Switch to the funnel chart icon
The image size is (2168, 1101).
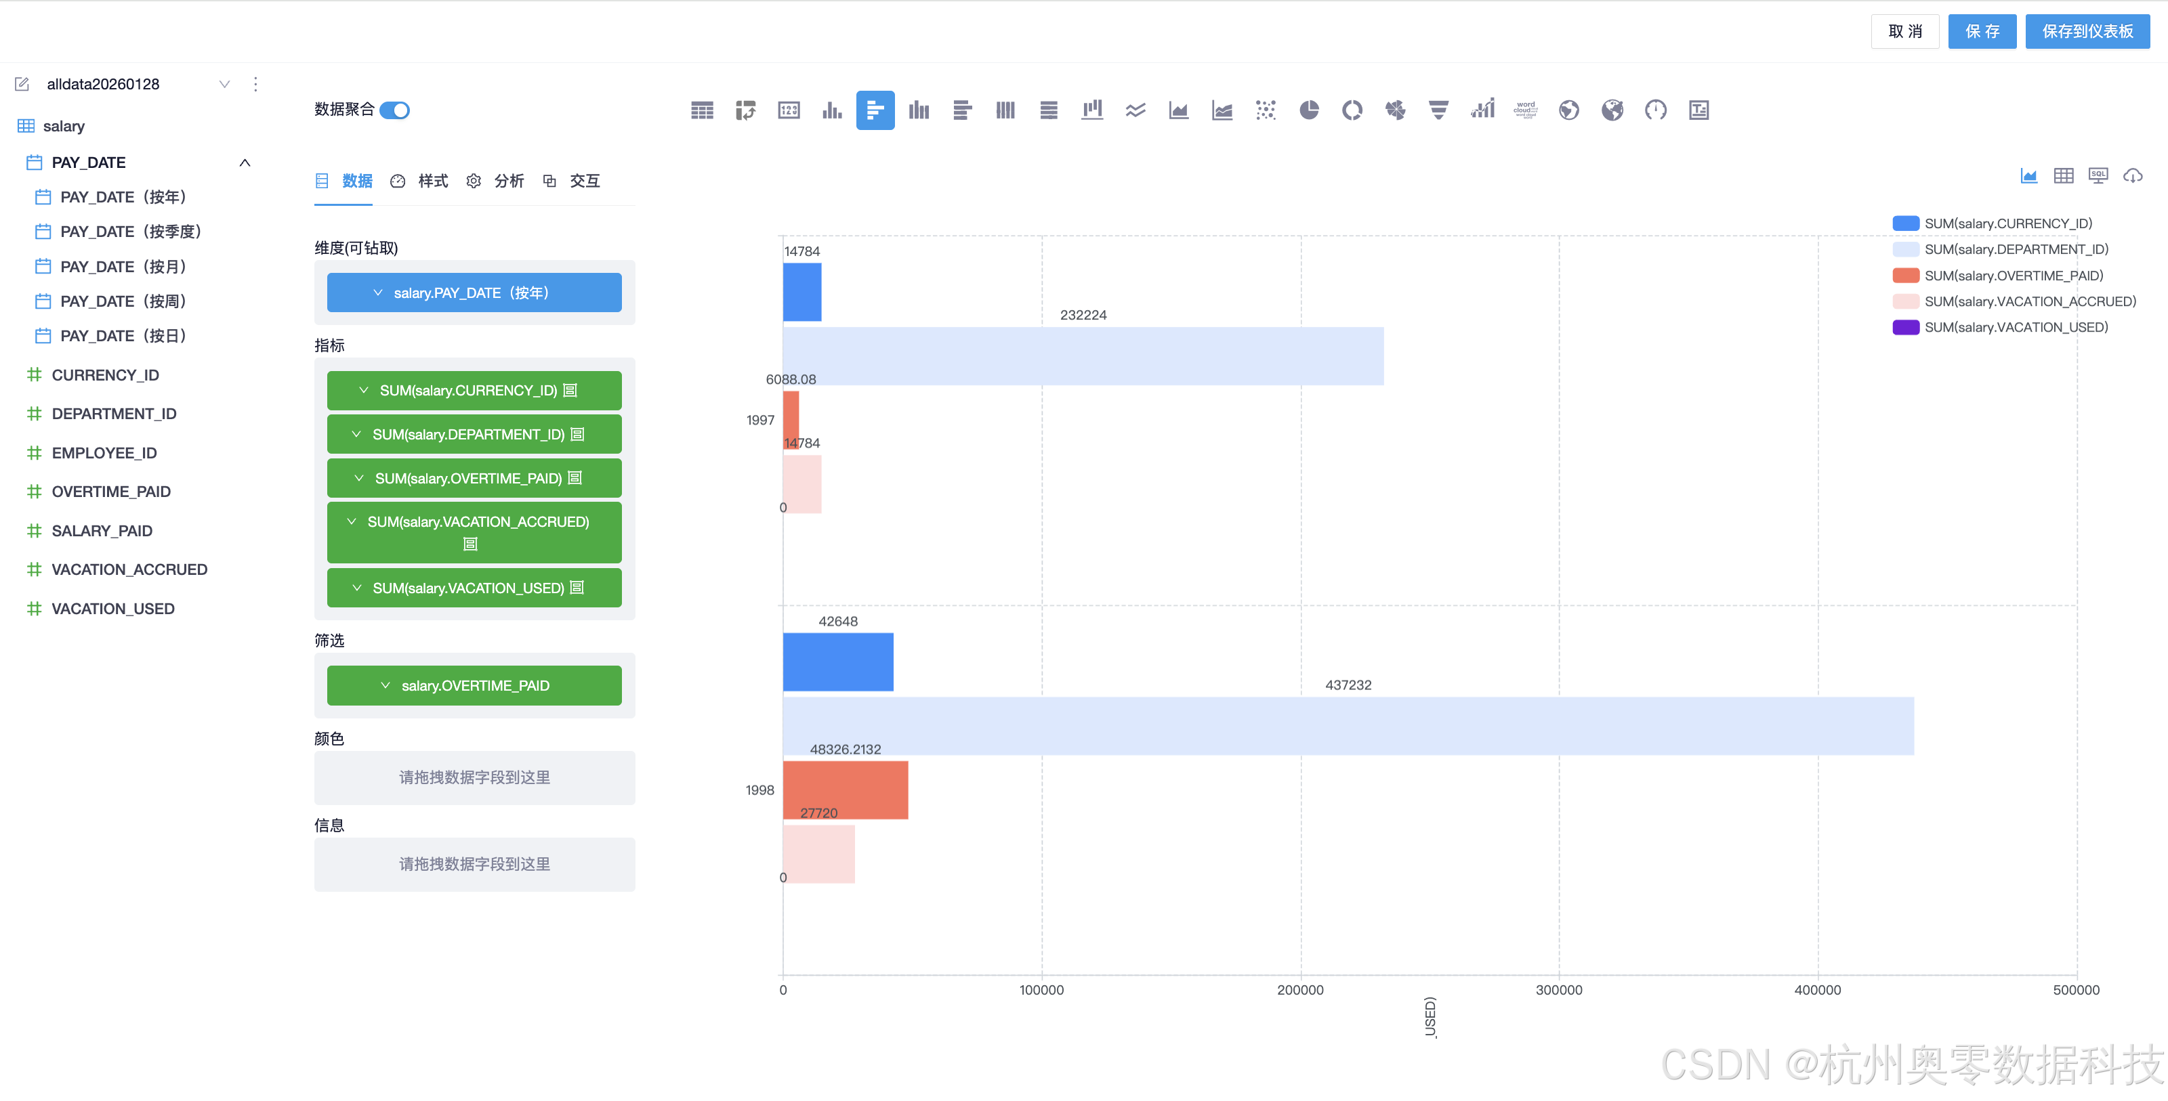tap(1438, 110)
